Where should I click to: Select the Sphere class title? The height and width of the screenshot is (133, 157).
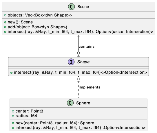click(83, 103)
